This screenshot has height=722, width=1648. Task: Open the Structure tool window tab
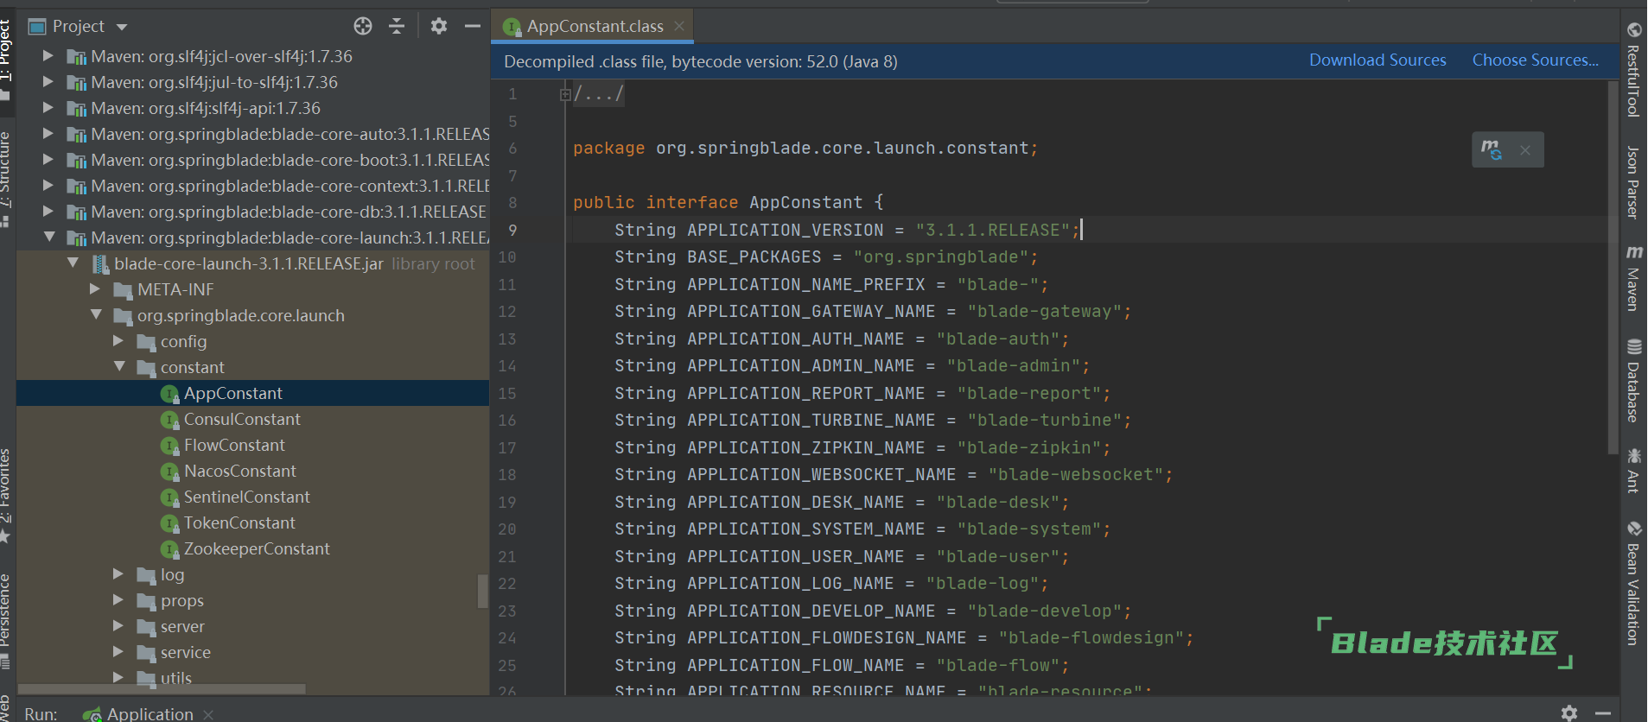6,179
